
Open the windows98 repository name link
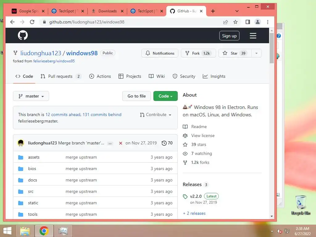point(82,53)
